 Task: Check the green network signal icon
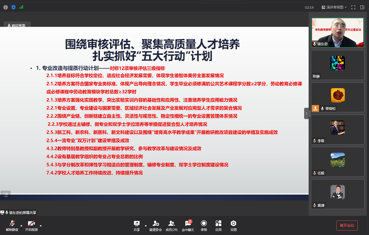point(21,7)
